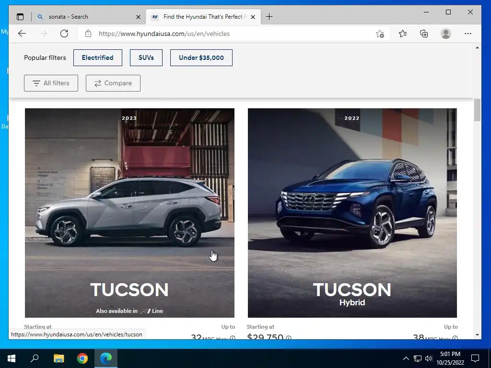Launch File Explorer from the taskbar

tap(58, 358)
